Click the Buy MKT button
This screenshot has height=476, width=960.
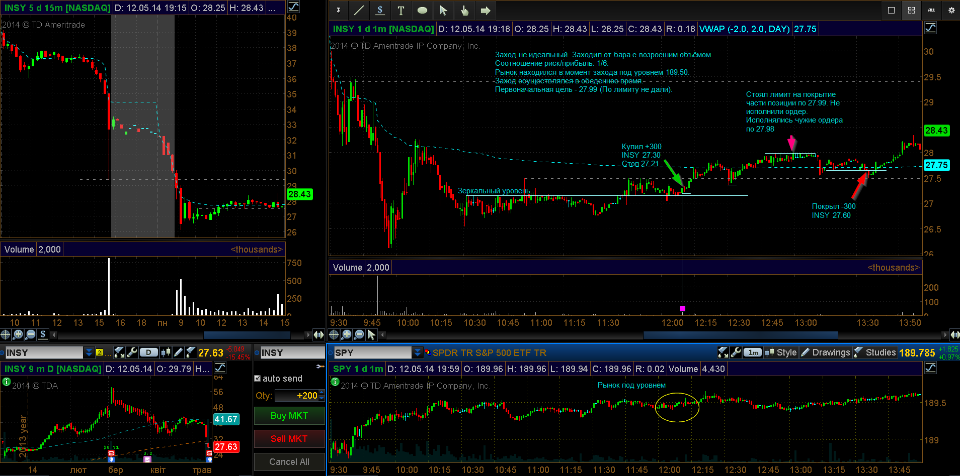click(x=289, y=416)
